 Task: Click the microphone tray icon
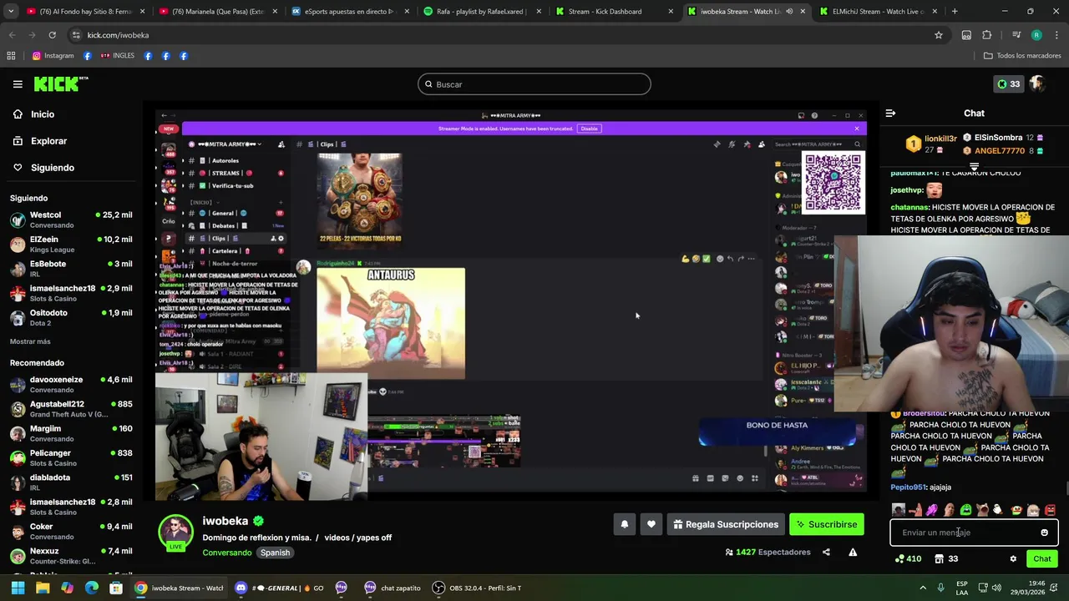[x=941, y=588]
